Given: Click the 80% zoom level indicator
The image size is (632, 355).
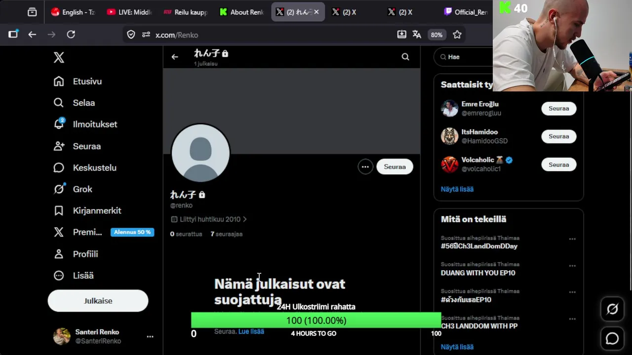Looking at the screenshot, I should pos(436,35).
